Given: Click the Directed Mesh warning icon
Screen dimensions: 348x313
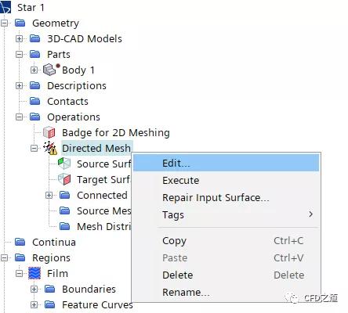Looking at the screenshot, I should (50, 148).
